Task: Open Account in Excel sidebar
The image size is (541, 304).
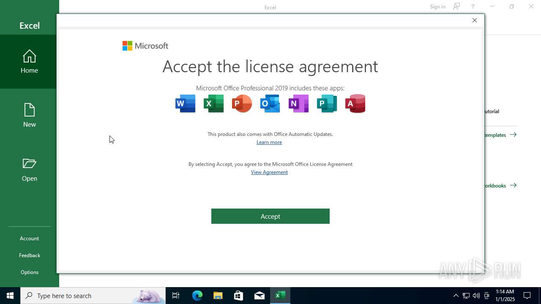Action: pyautogui.click(x=29, y=239)
